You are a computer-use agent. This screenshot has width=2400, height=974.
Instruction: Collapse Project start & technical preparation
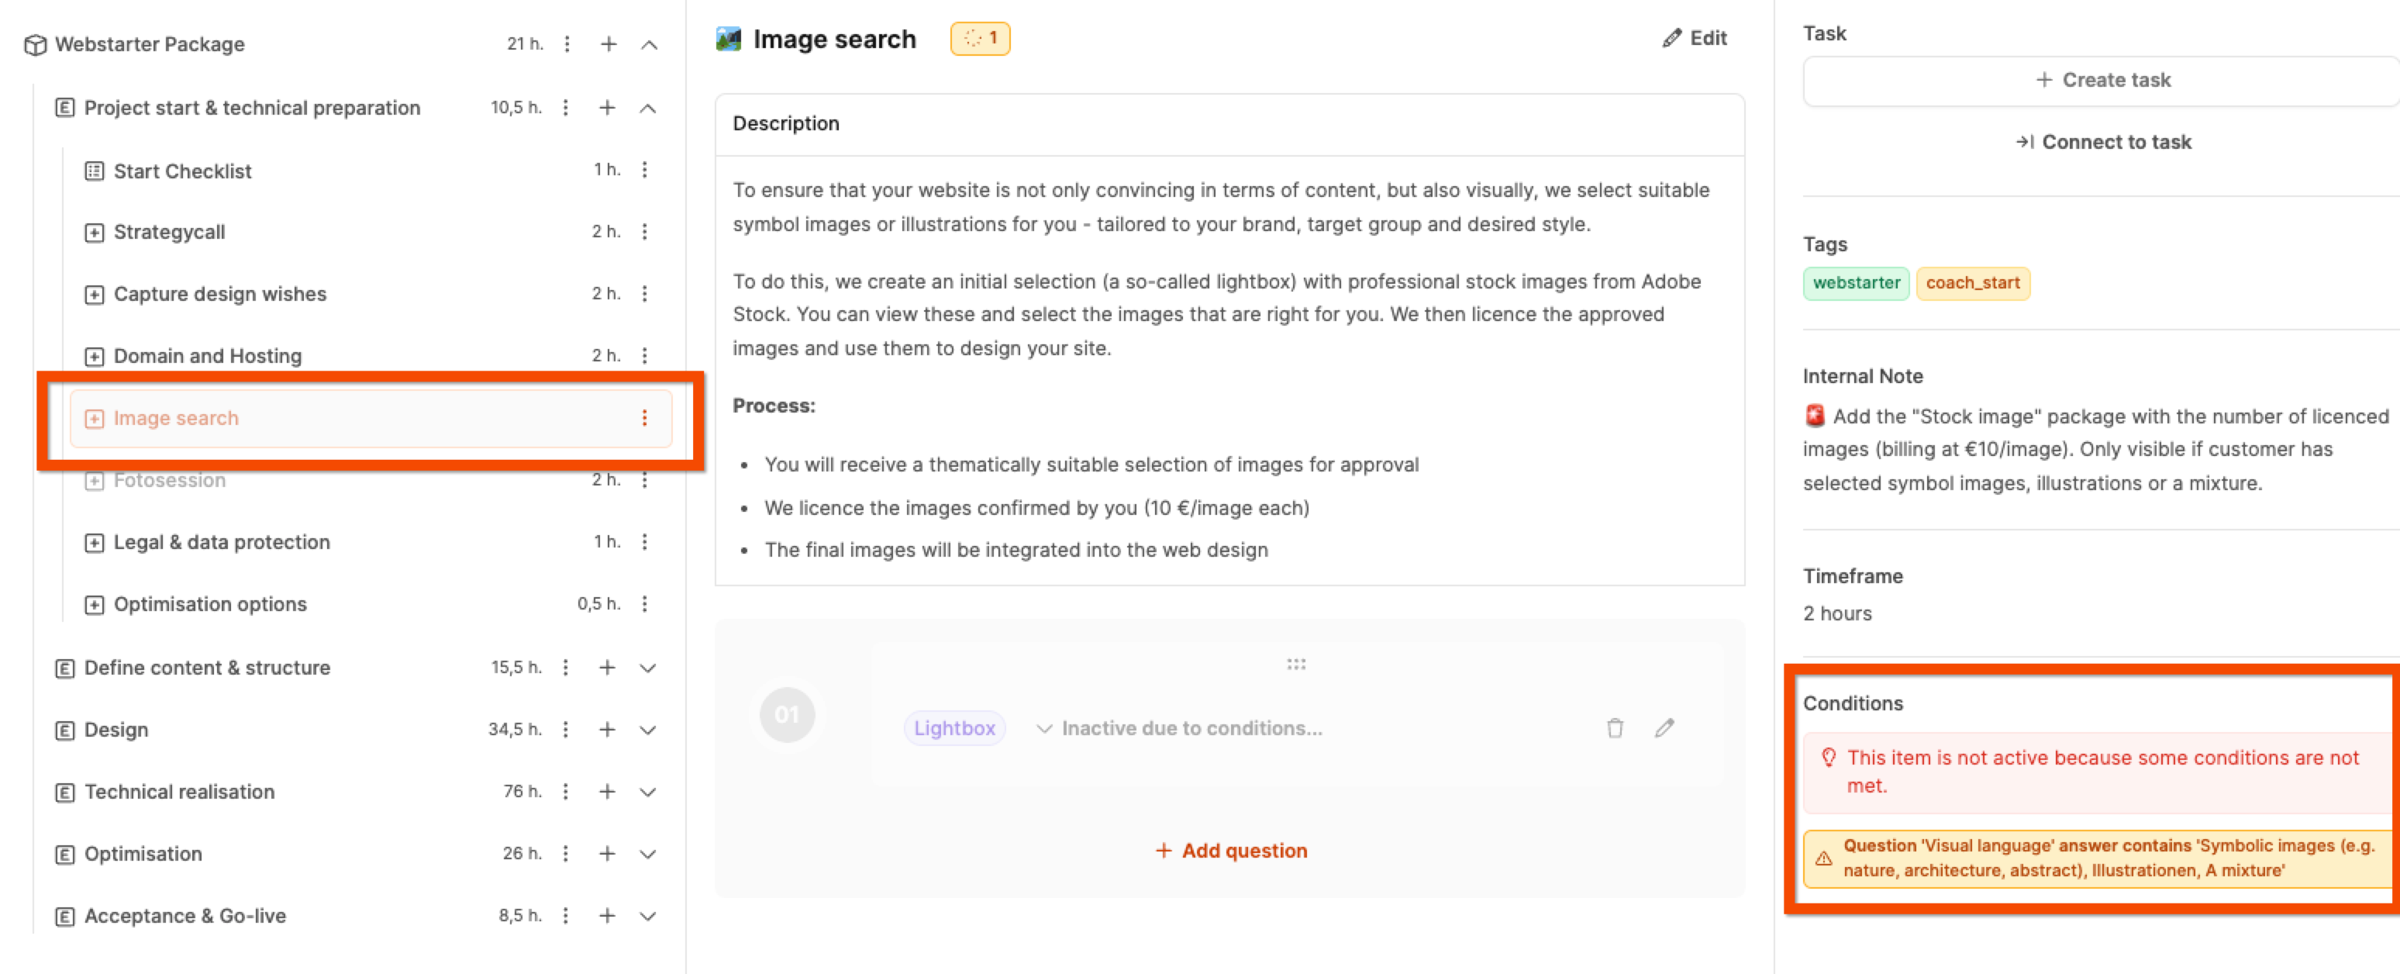point(647,107)
